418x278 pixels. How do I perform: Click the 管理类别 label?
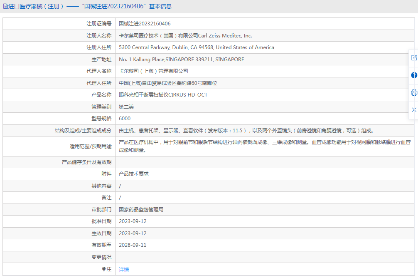(x=101, y=107)
